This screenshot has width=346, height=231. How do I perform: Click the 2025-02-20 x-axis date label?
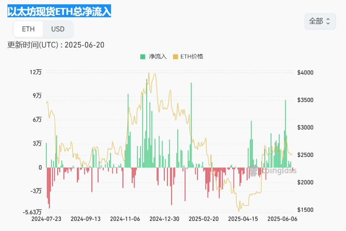(x=204, y=218)
